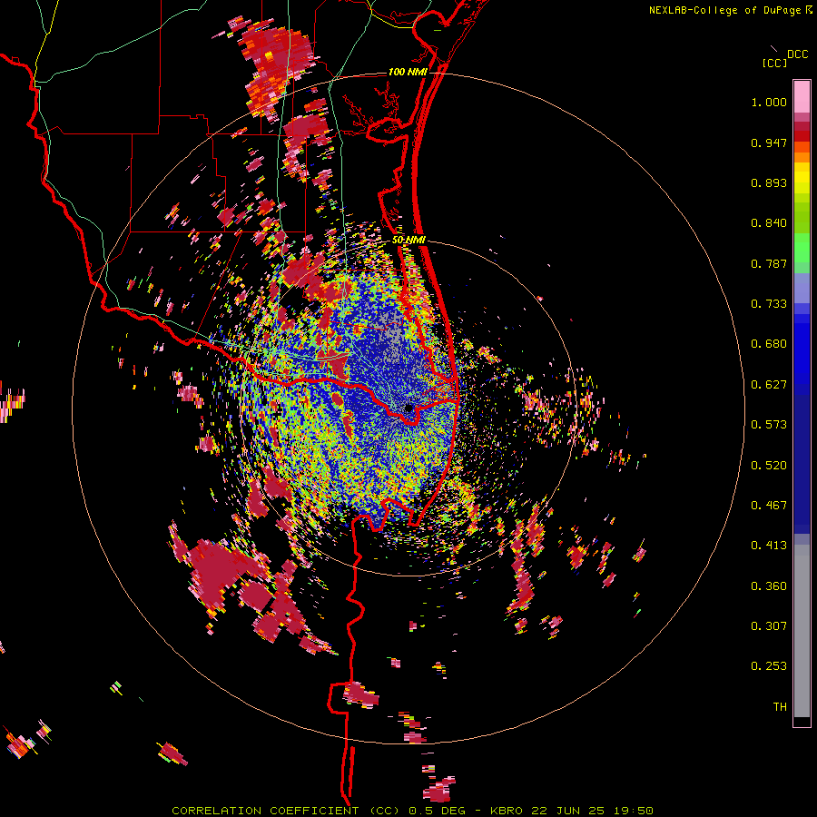Click the 0.680 scale value
The image size is (817, 817).
coord(769,344)
